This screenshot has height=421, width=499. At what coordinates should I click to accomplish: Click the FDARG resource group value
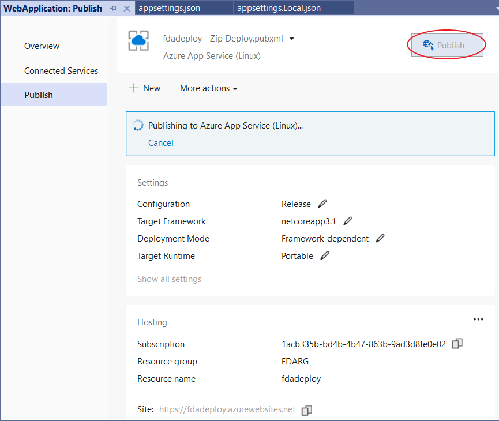295,362
